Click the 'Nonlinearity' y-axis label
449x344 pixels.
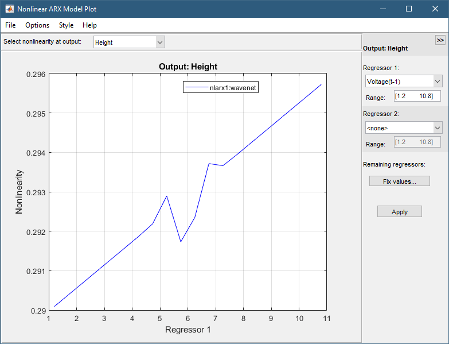(x=19, y=192)
